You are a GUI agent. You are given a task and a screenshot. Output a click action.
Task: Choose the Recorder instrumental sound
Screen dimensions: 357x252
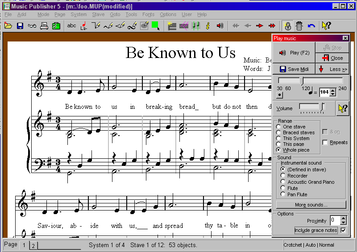[283, 176]
